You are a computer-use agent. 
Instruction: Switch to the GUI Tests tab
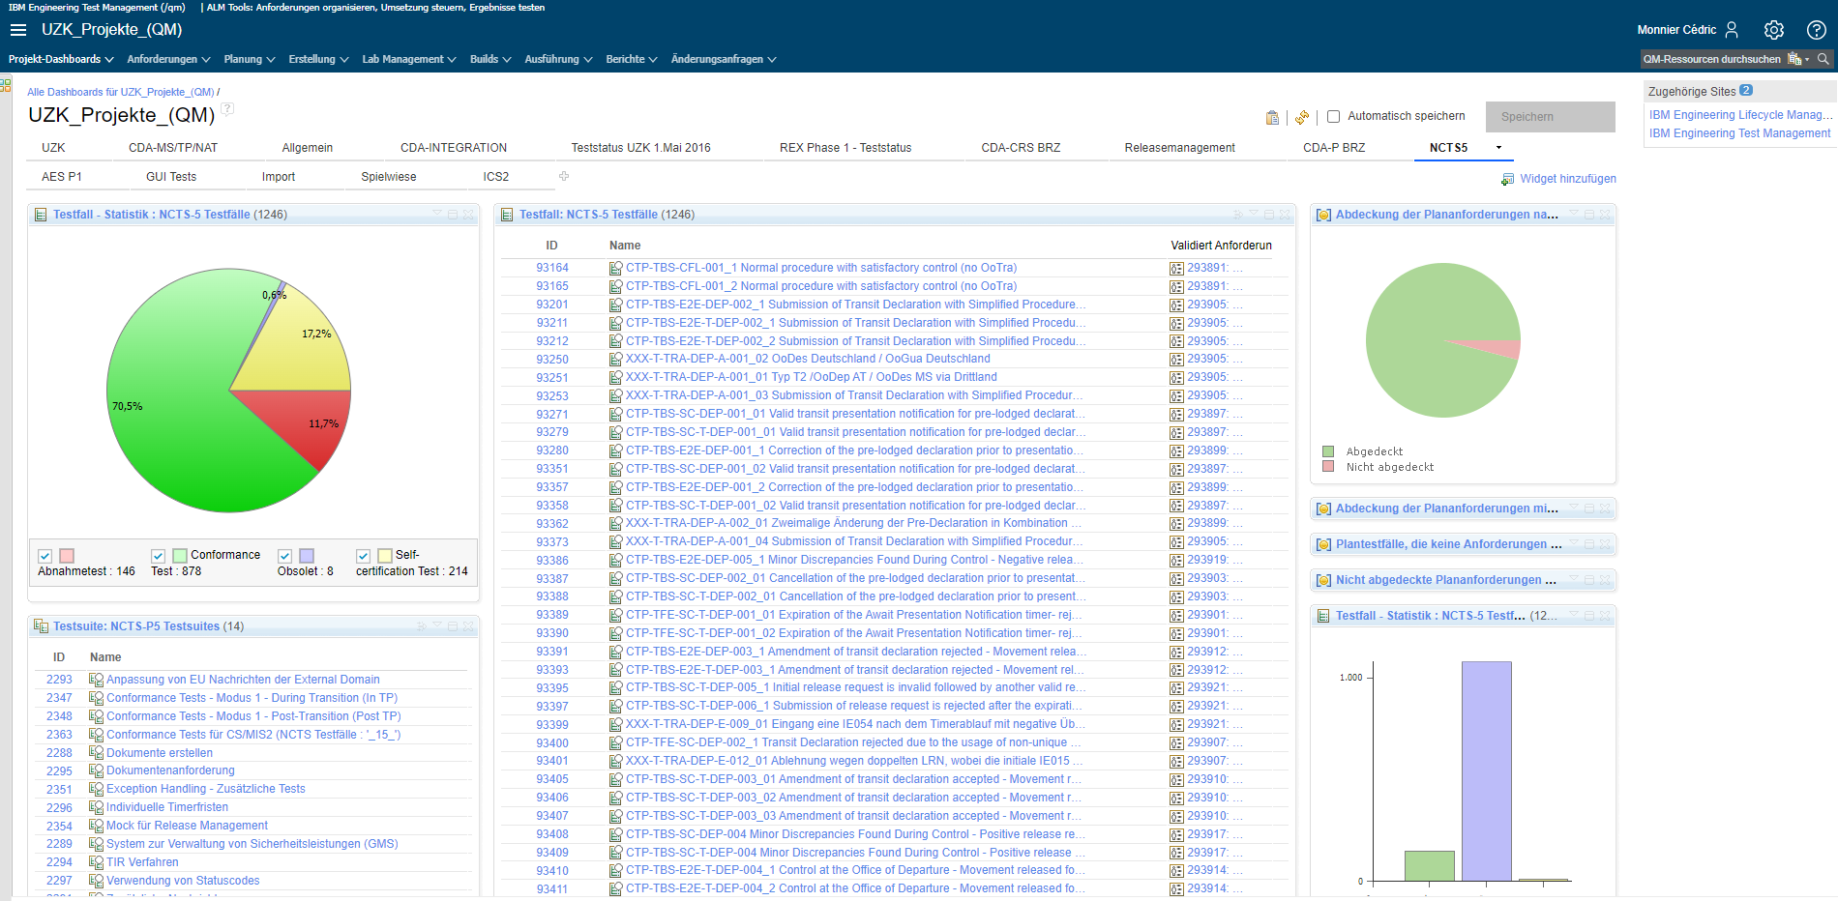pyautogui.click(x=170, y=177)
